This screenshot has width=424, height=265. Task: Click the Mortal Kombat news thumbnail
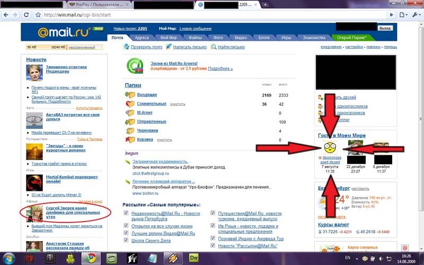pos(34,182)
